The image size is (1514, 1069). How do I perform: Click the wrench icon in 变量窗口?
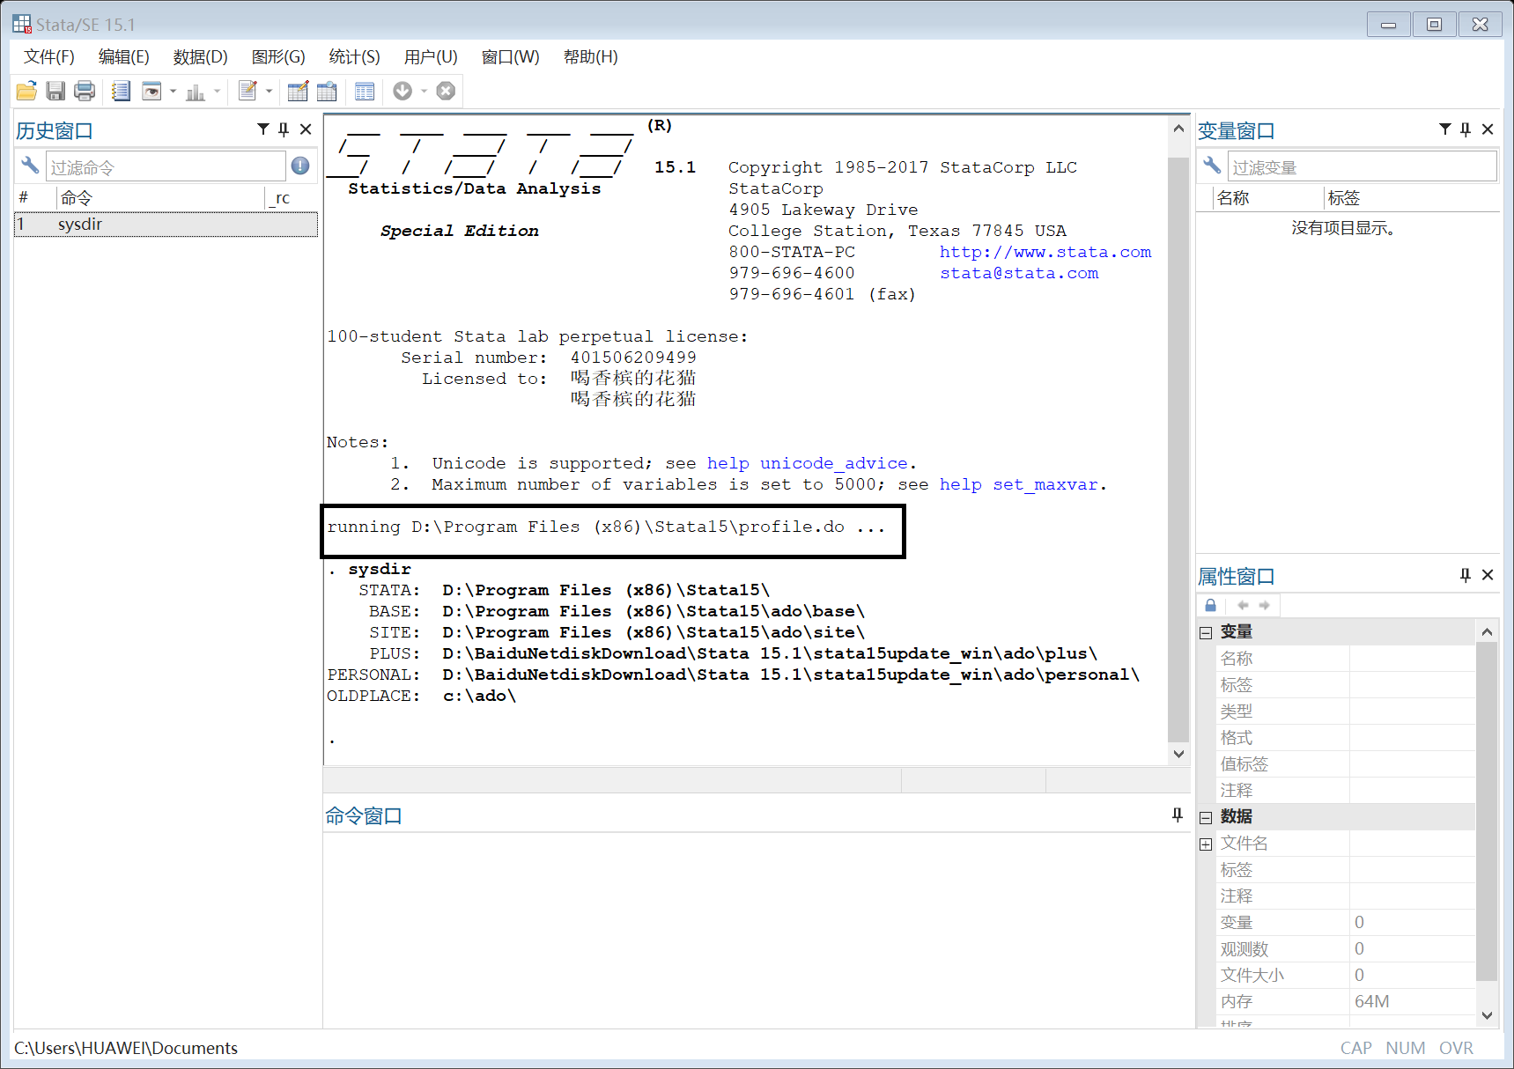[x=1212, y=166]
